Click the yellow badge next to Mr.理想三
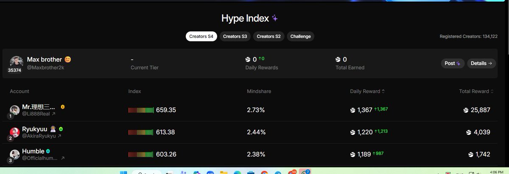 click(x=63, y=107)
